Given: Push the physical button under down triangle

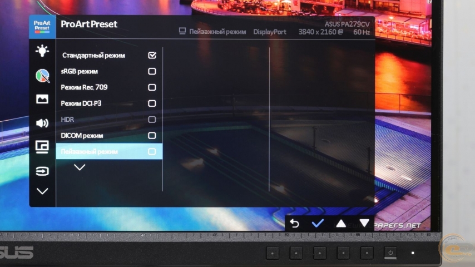Looking at the screenshot, I should coord(367,253).
